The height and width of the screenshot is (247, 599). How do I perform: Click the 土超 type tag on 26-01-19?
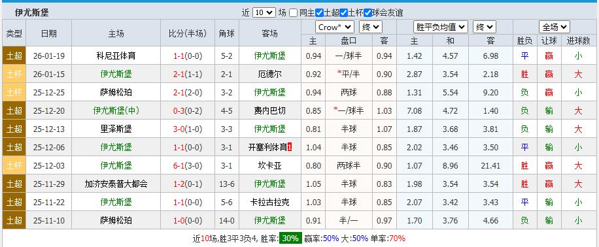pos(14,56)
